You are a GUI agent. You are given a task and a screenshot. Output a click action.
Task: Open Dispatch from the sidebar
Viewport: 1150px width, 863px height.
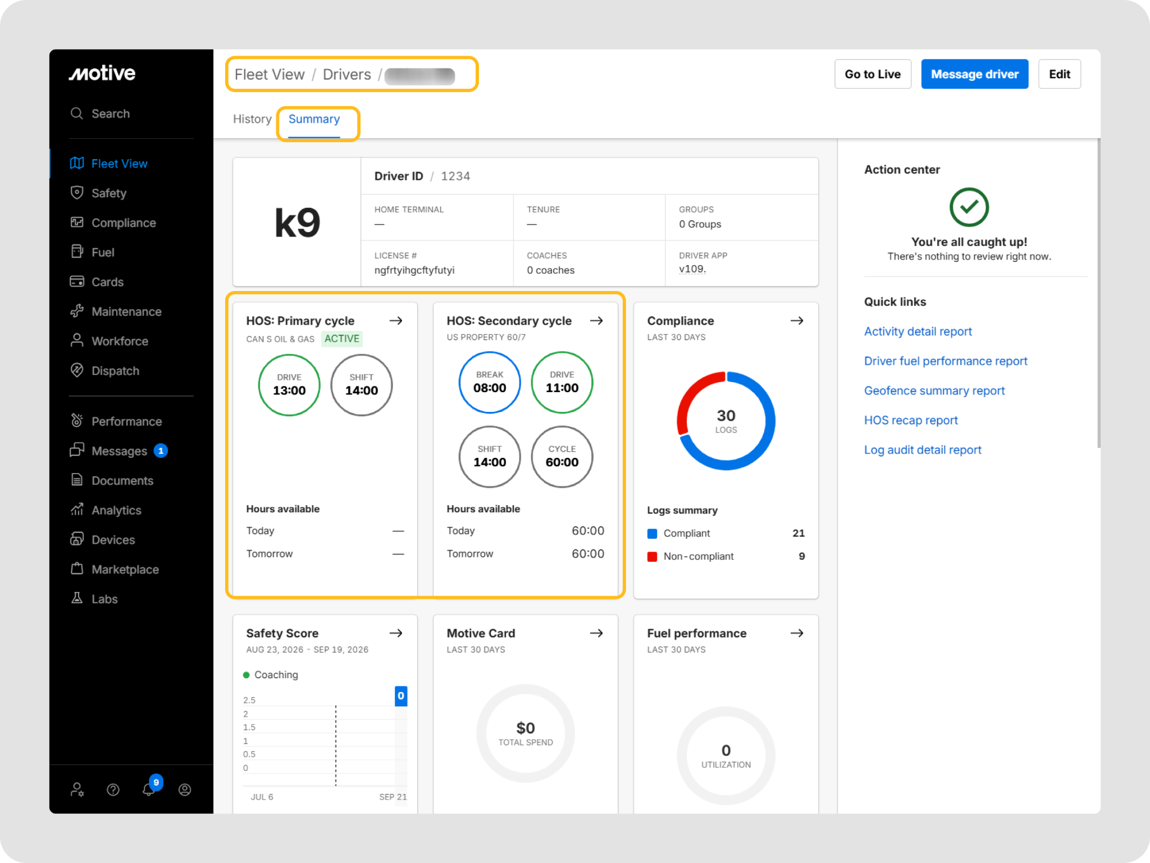[115, 370]
